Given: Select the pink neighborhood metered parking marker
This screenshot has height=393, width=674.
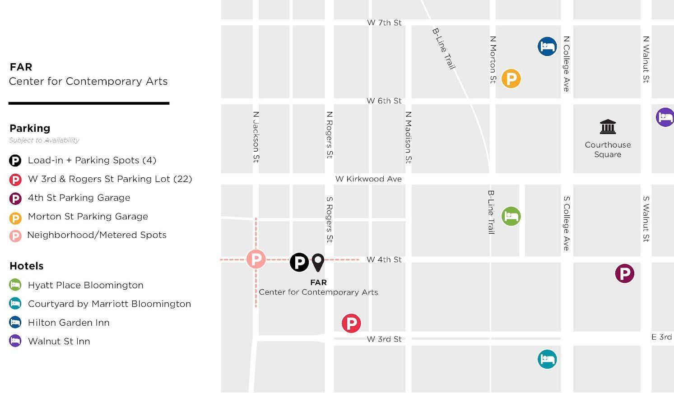Looking at the screenshot, I should [256, 259].
